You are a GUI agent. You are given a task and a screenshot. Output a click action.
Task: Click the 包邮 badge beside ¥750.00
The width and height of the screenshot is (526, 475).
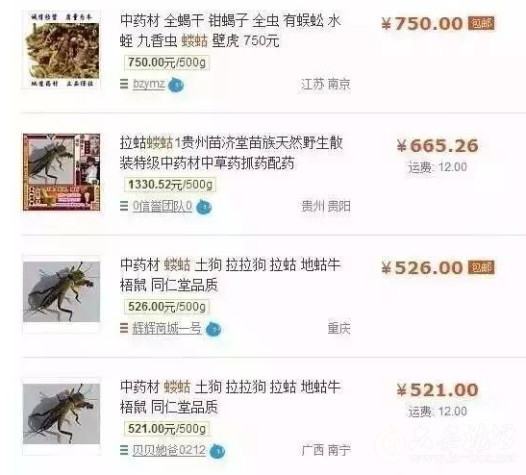482,23
